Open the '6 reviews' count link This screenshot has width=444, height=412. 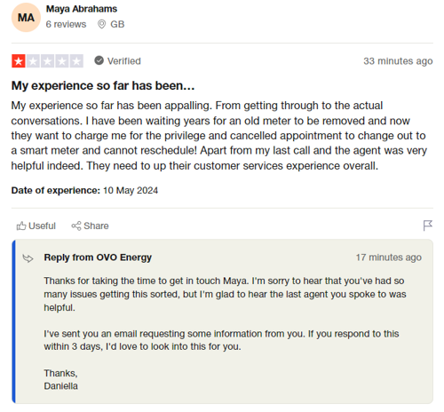tap(66, 24)
